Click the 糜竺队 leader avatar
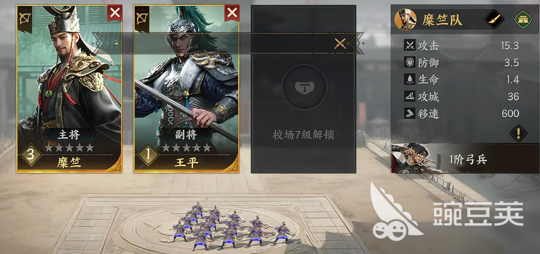The image size is (540, 254). pyautogui.click(x=405, y=19)
